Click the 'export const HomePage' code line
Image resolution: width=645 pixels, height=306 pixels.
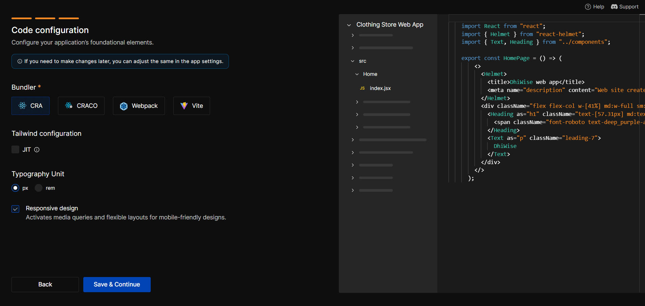511,58
